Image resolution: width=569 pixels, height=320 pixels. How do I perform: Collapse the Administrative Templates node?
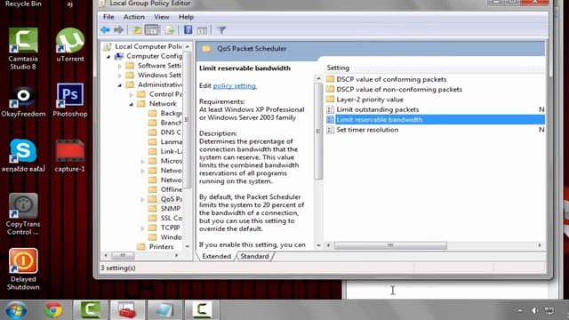click(120, 85)
